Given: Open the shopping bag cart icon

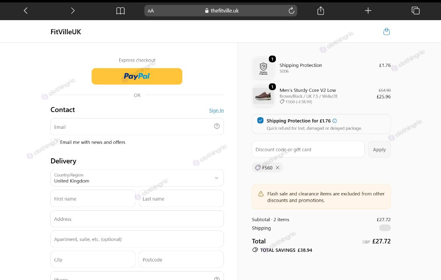Looking at the screenshot, I should coord(387,31).
